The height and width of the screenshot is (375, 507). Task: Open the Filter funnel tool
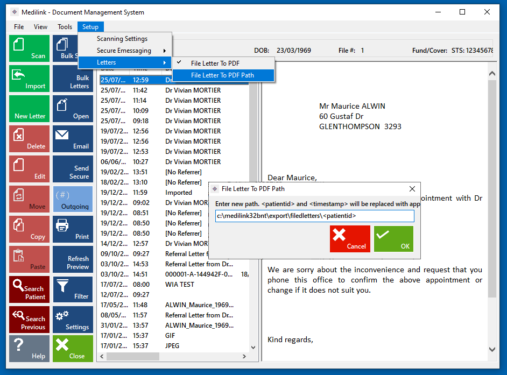(x=73, y=289)
